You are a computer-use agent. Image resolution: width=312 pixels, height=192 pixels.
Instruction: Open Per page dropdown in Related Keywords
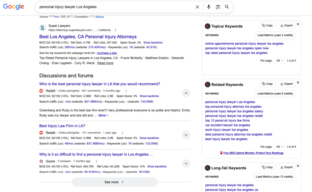(x=279, y=147)
